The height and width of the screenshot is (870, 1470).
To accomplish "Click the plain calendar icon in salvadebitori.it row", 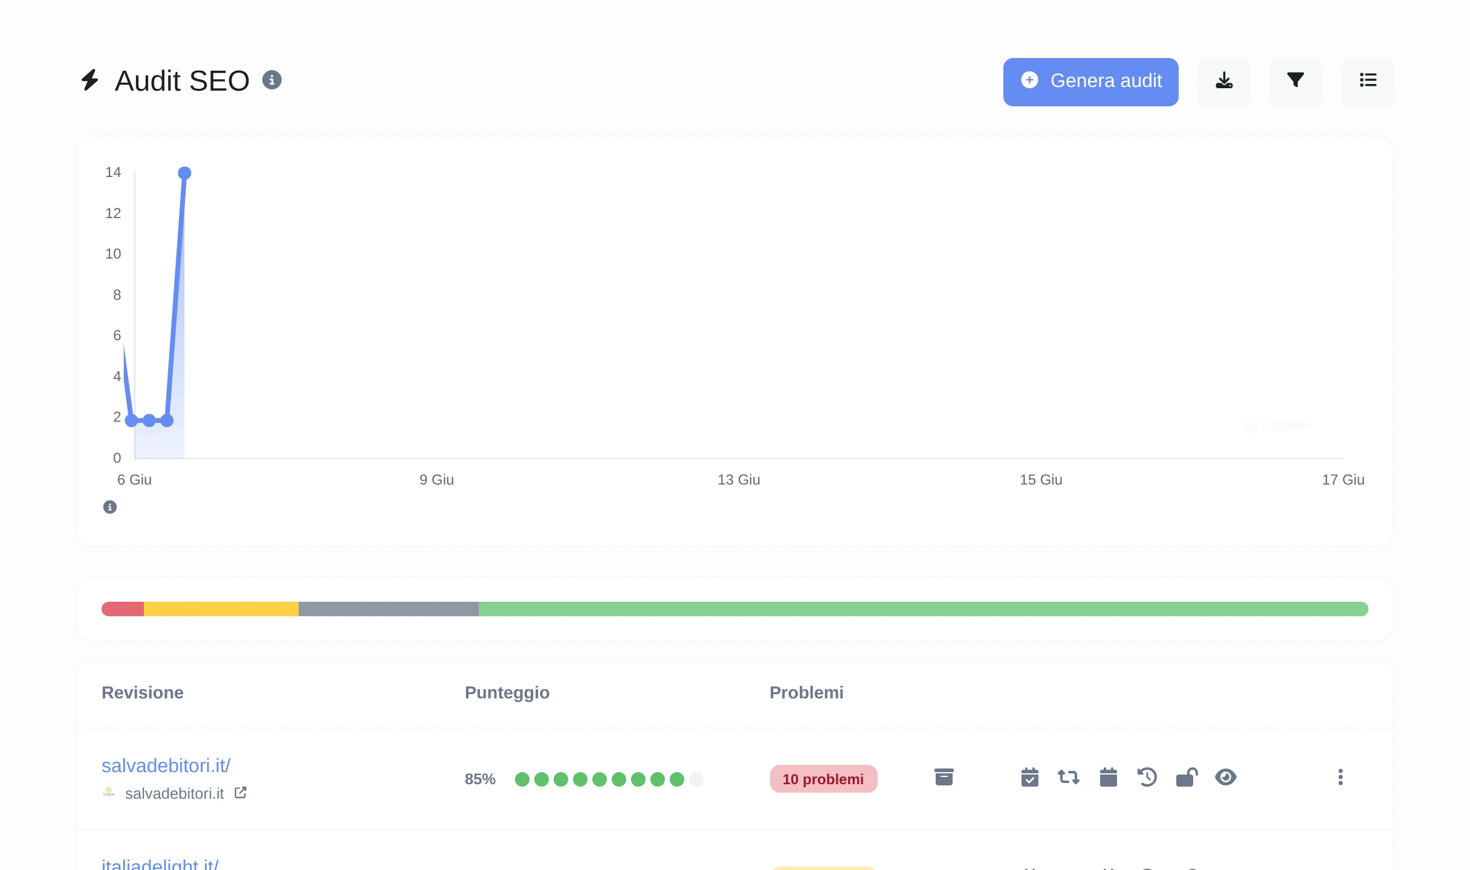I will [1109, 778].
